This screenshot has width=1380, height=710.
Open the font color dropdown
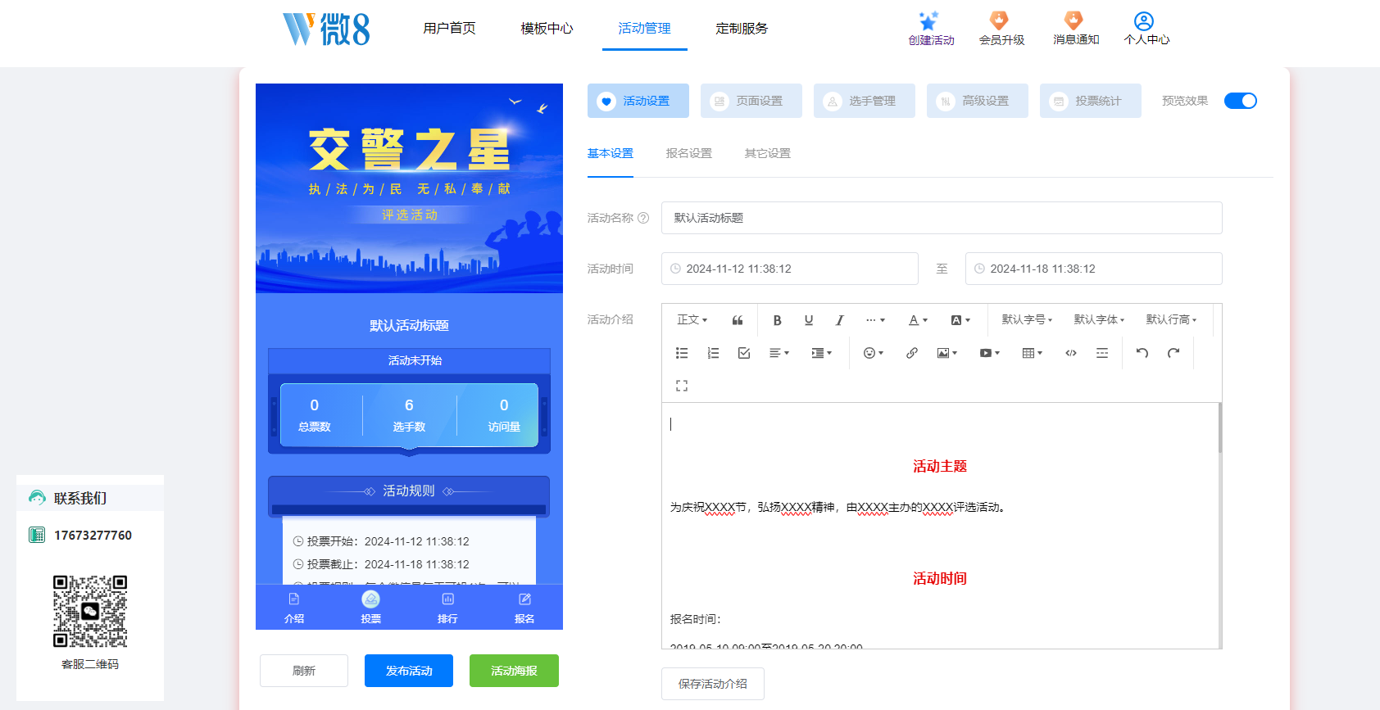(918, 320)
